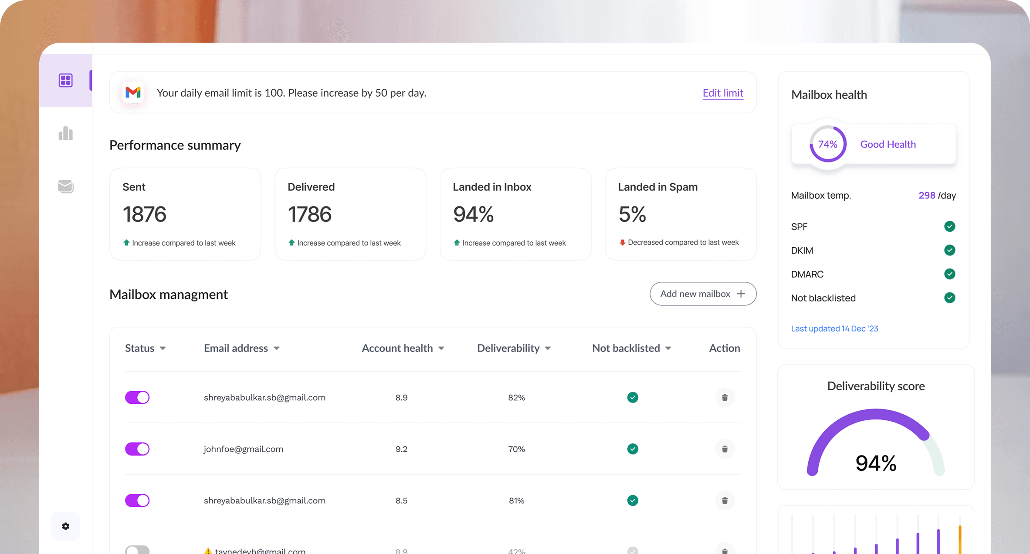
Task: Delete the mailbox with 82% deliverability
Action: 725,397
